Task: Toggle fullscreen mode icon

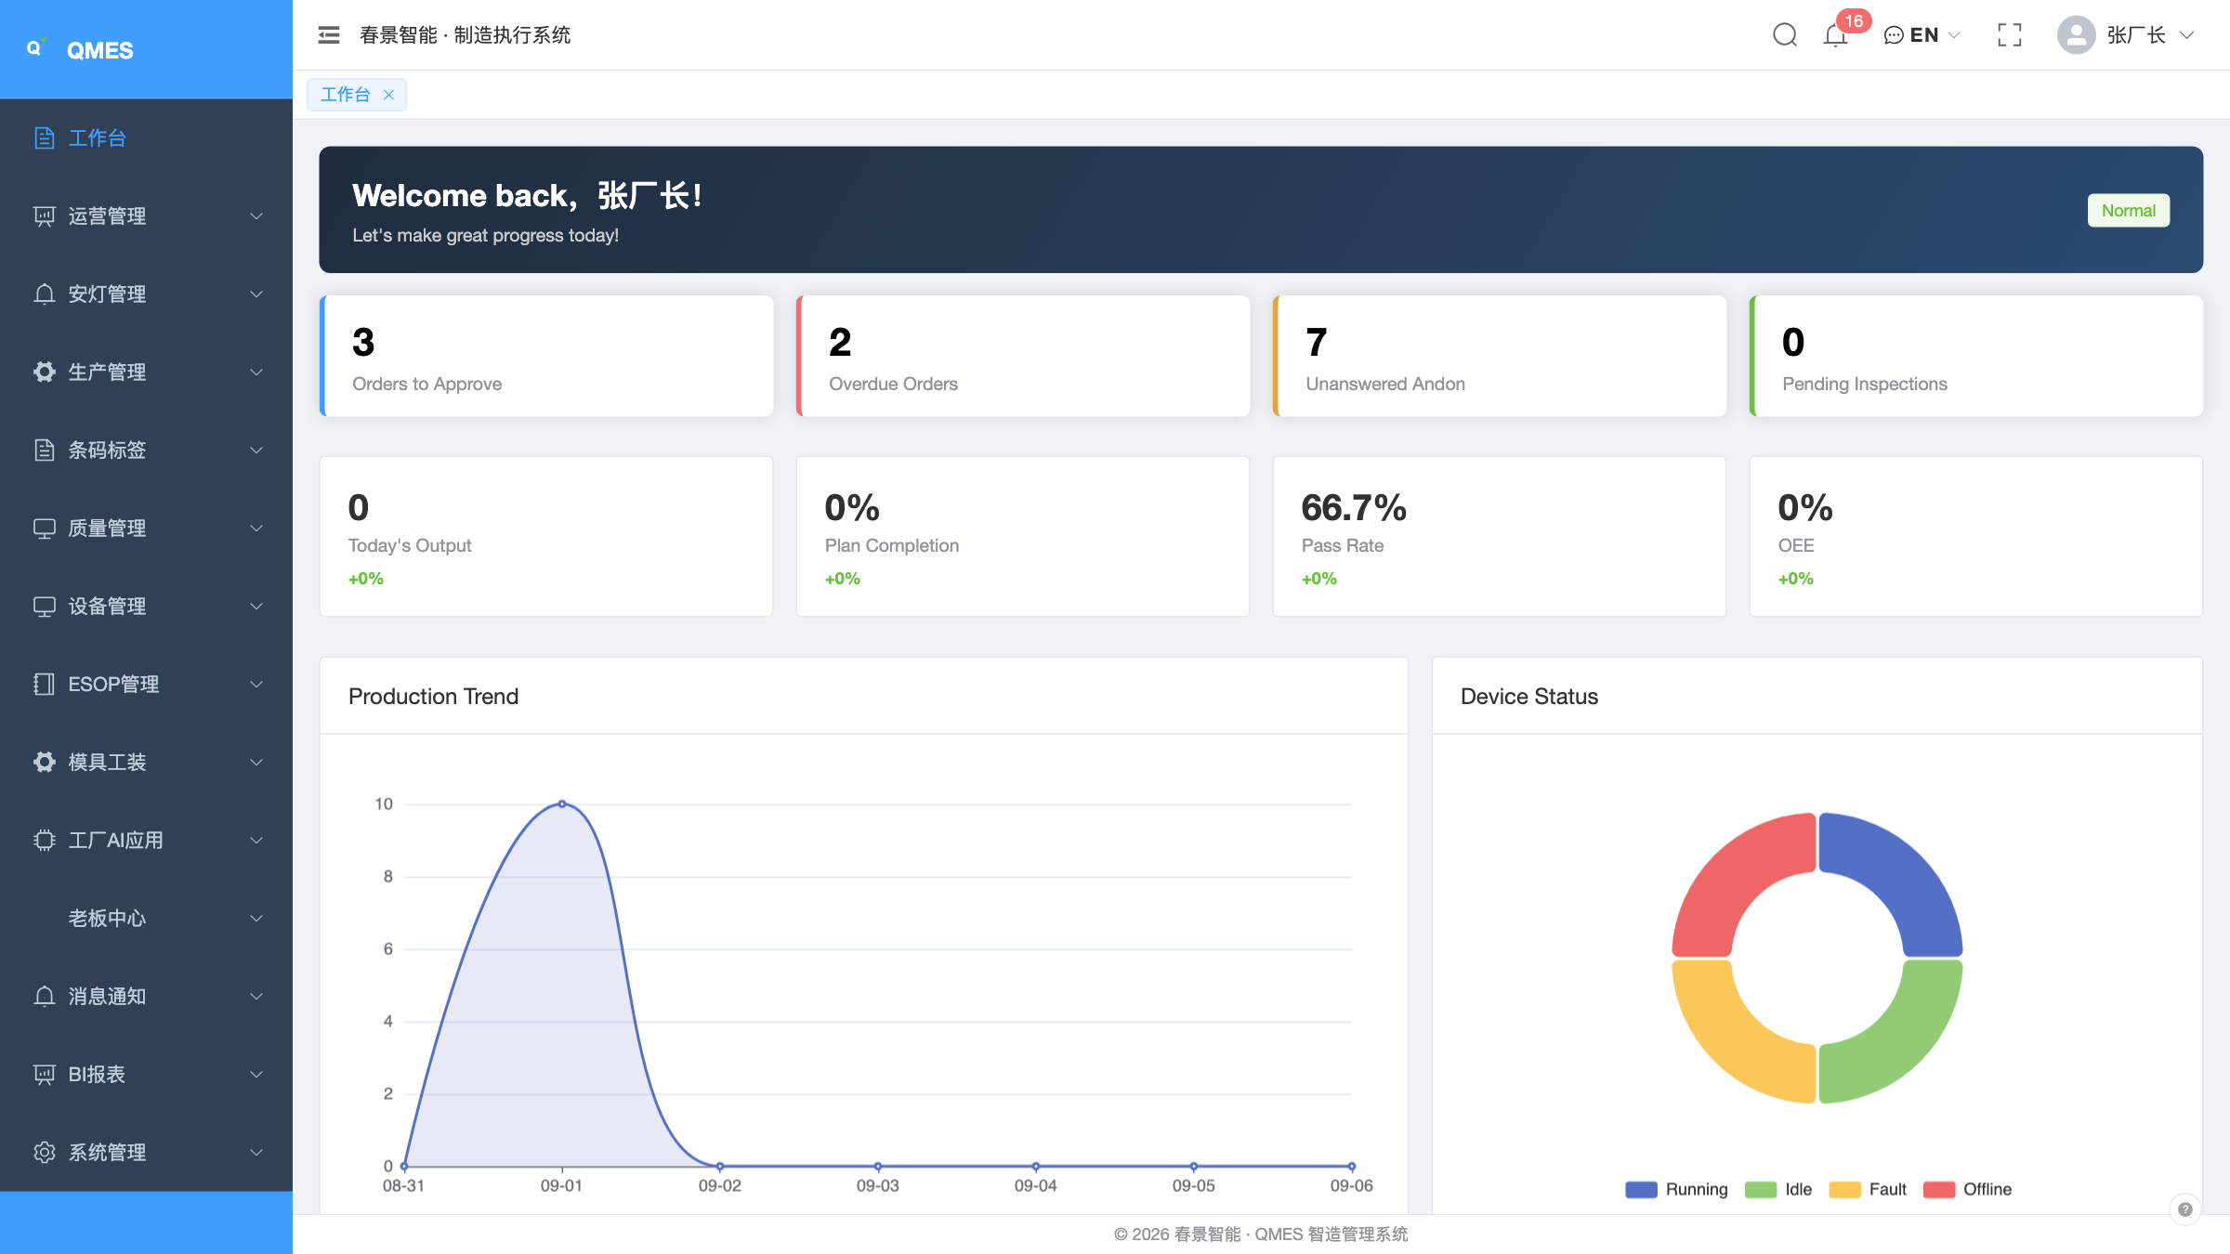Action: pyautogui.click(x=2010, y=35)
